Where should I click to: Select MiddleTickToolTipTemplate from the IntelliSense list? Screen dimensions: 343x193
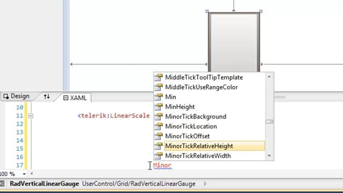pos(204,77)
